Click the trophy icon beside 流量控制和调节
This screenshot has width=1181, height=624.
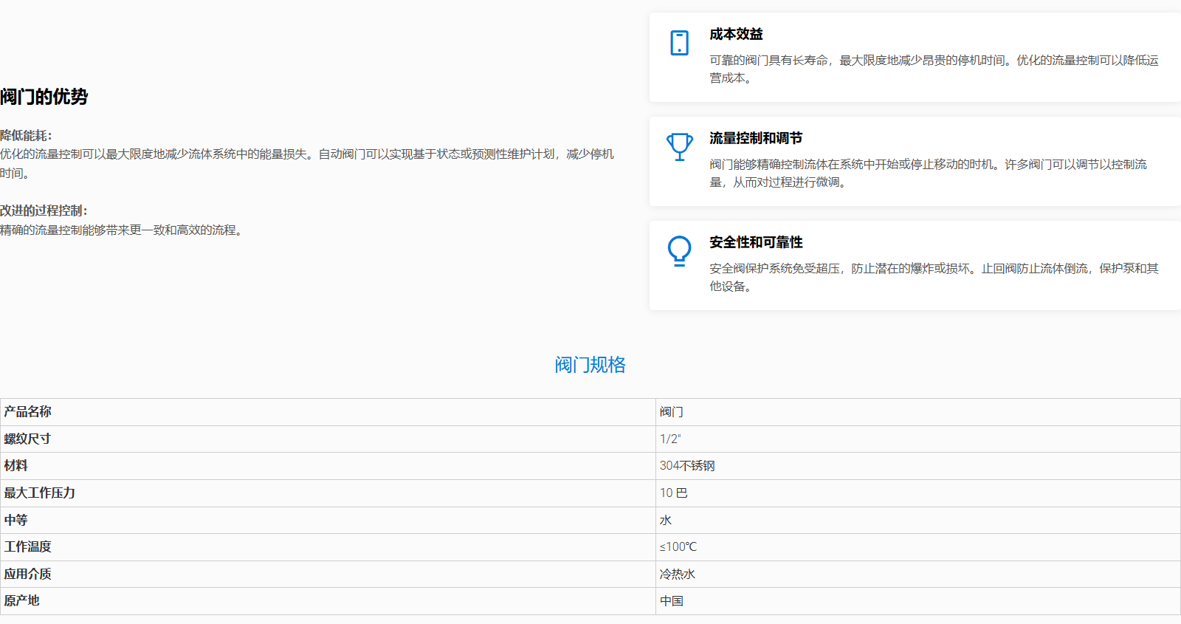click(x=679, y=146)
